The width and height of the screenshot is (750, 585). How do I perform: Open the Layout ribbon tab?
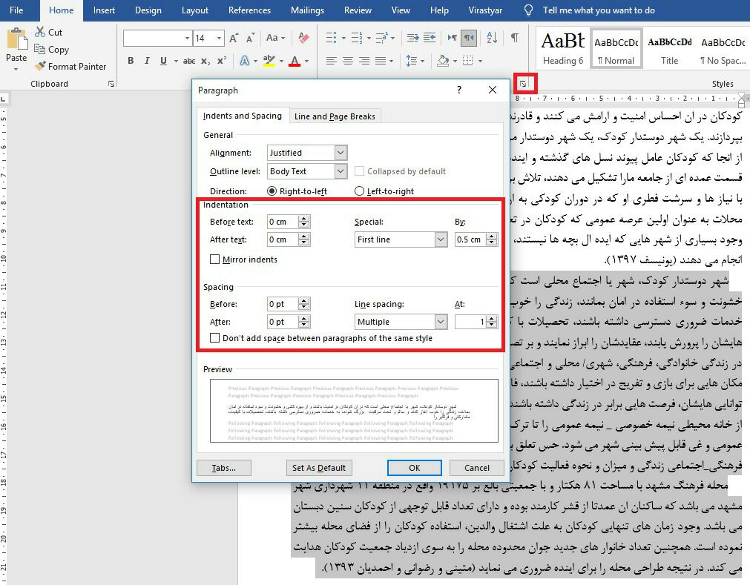pyautogui.click(x=194, y=10)
